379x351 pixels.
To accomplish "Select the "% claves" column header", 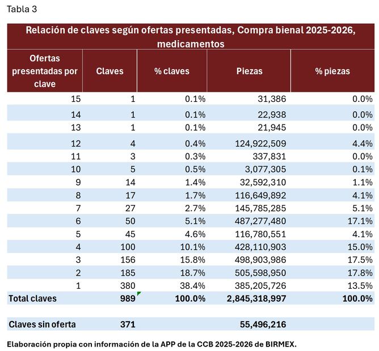I will click(172, 71).
